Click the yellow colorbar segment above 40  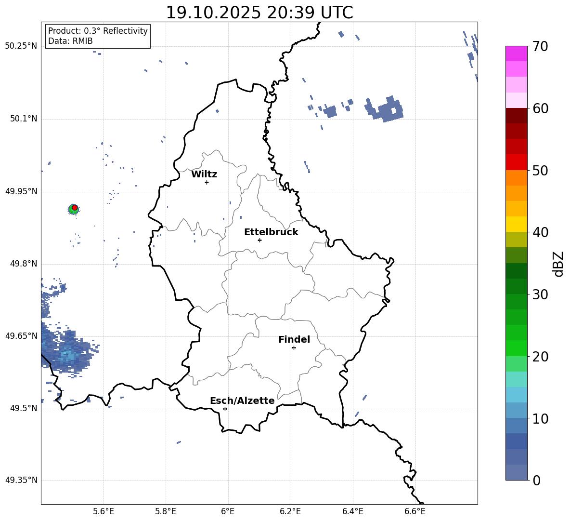pyautogui.click(x=516, y=224)
